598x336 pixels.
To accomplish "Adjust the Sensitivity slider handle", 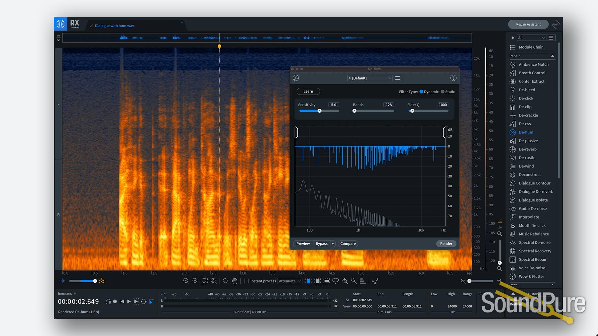I will pos(319,111).
